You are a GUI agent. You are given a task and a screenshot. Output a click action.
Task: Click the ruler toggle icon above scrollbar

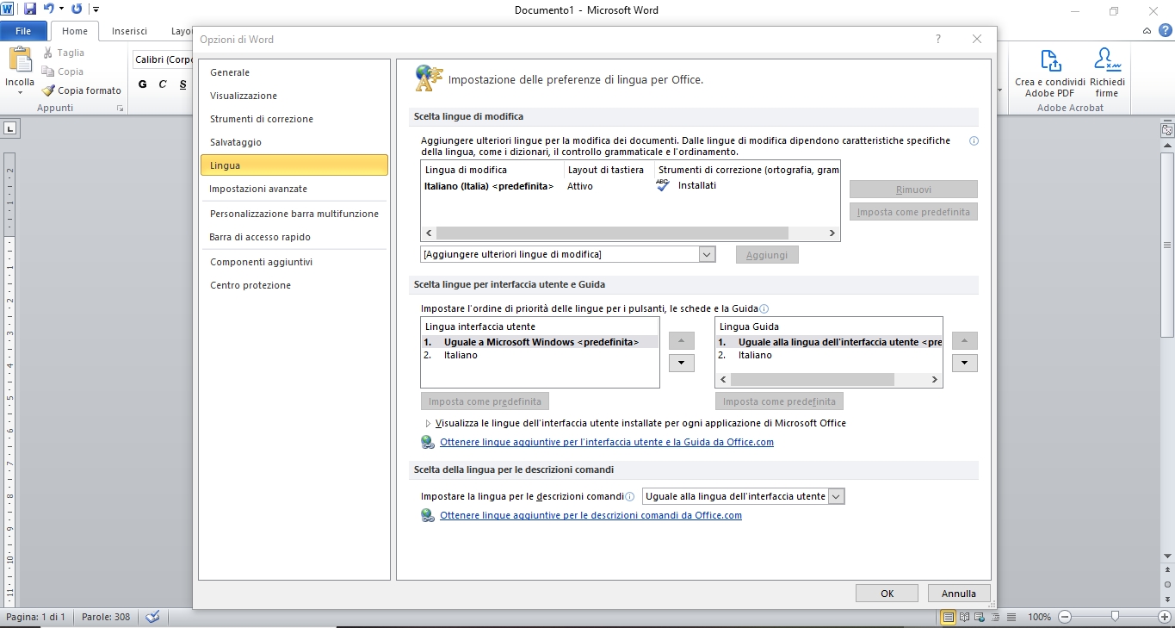point(1167,131)
